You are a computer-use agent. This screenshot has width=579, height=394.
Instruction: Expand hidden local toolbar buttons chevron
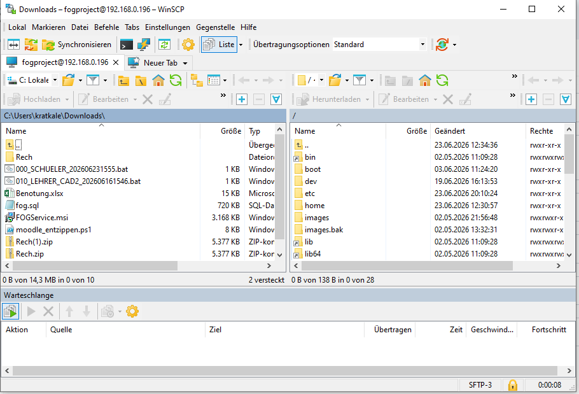click(223, 95)
